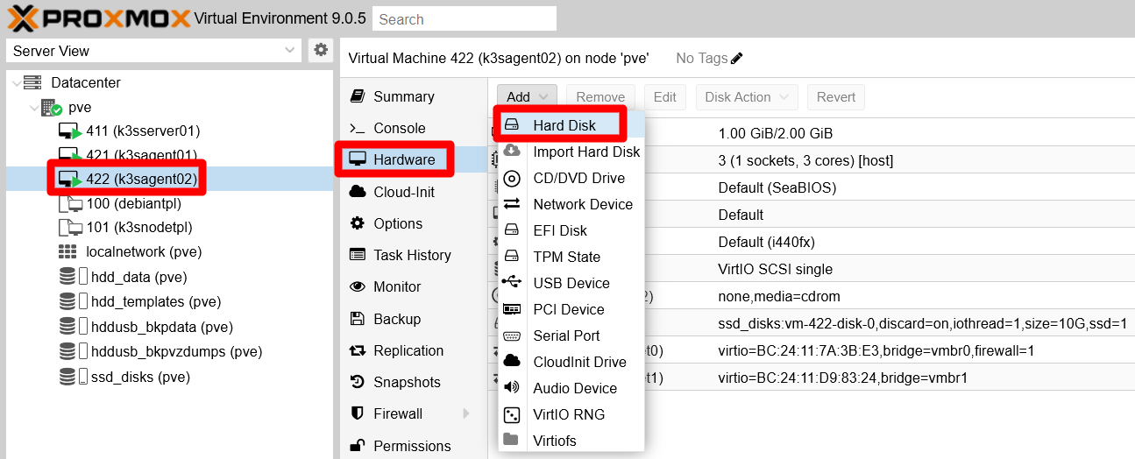Image resolution: width=1135 pixels, height=459 pixels.
Task: Click the Audio Device speaker icon
Action: coord(513,388)
